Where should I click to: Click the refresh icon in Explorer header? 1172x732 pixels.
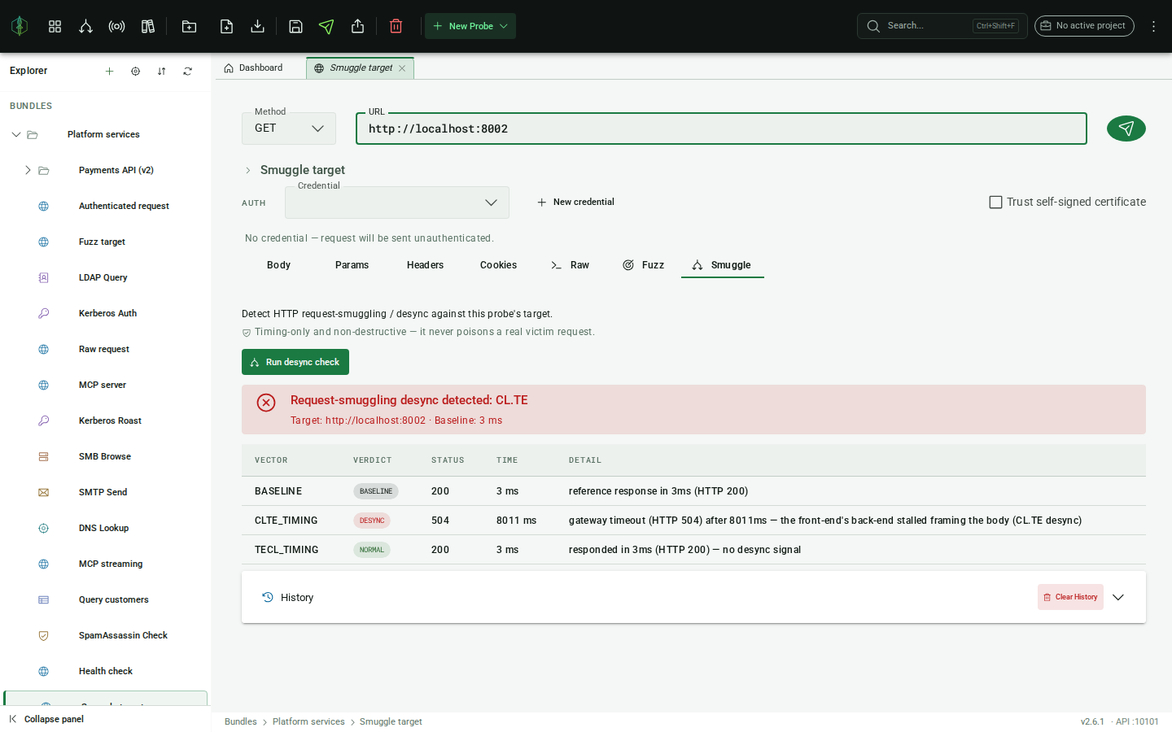click(187, 72)
